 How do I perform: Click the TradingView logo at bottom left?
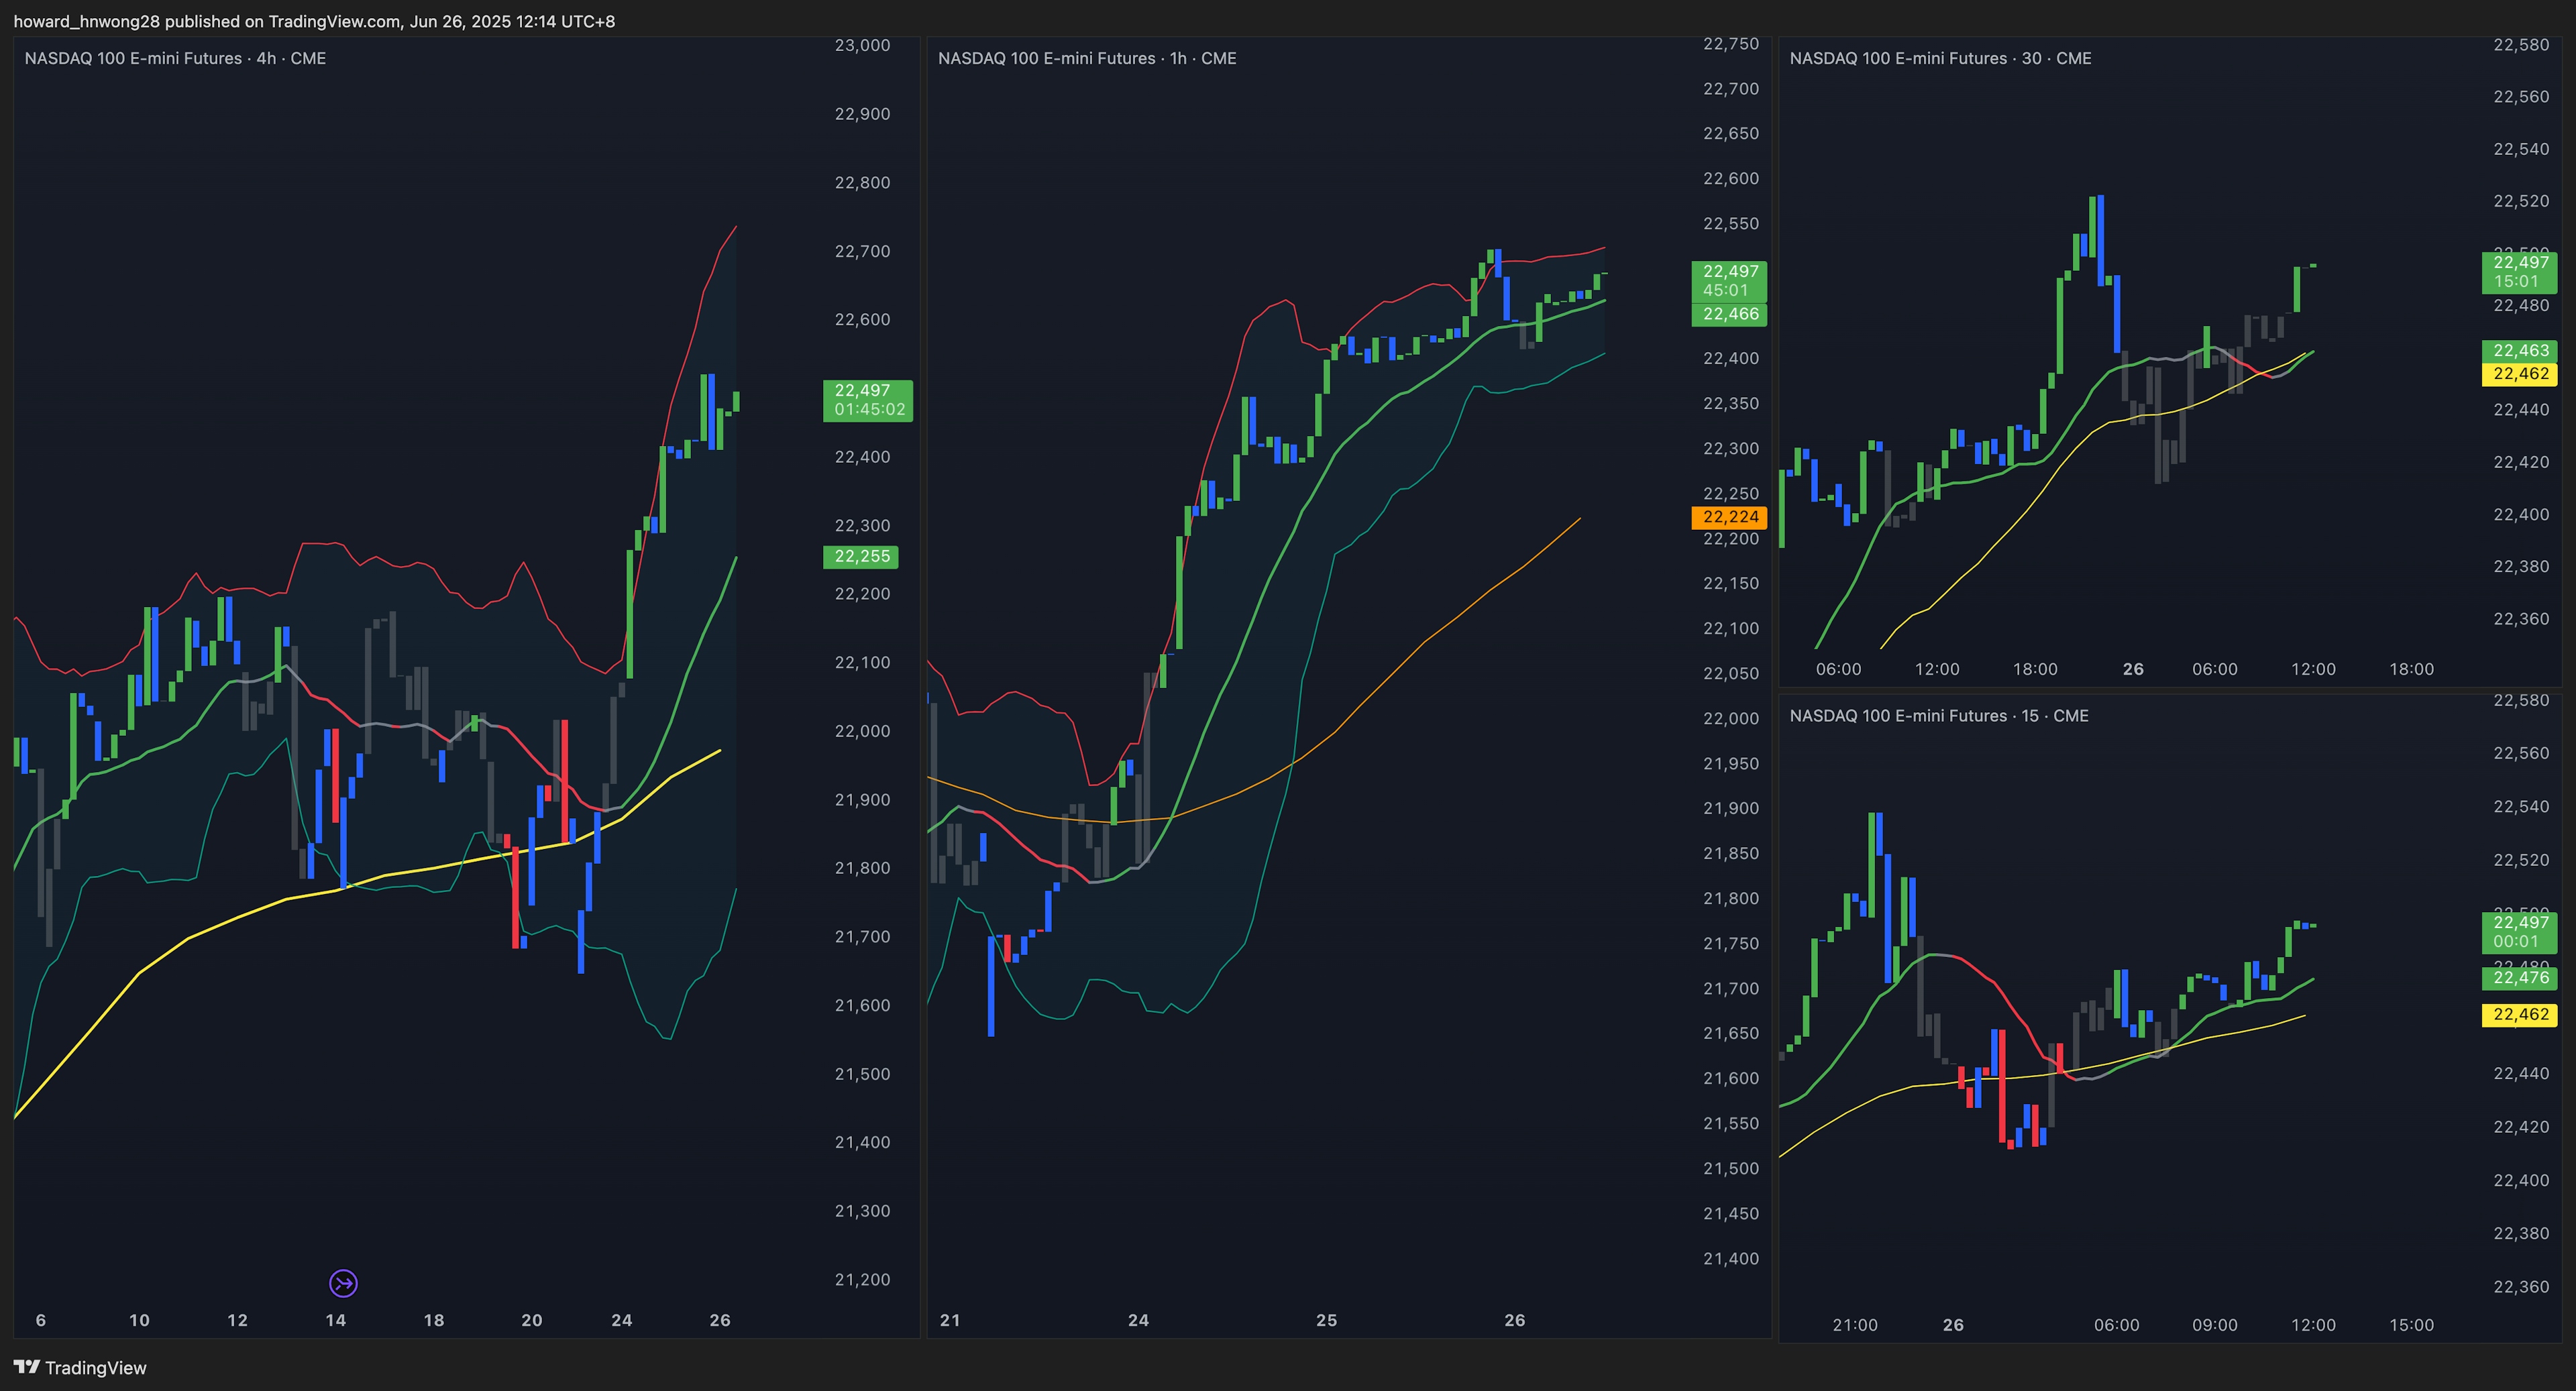[x=80, y=1368]
